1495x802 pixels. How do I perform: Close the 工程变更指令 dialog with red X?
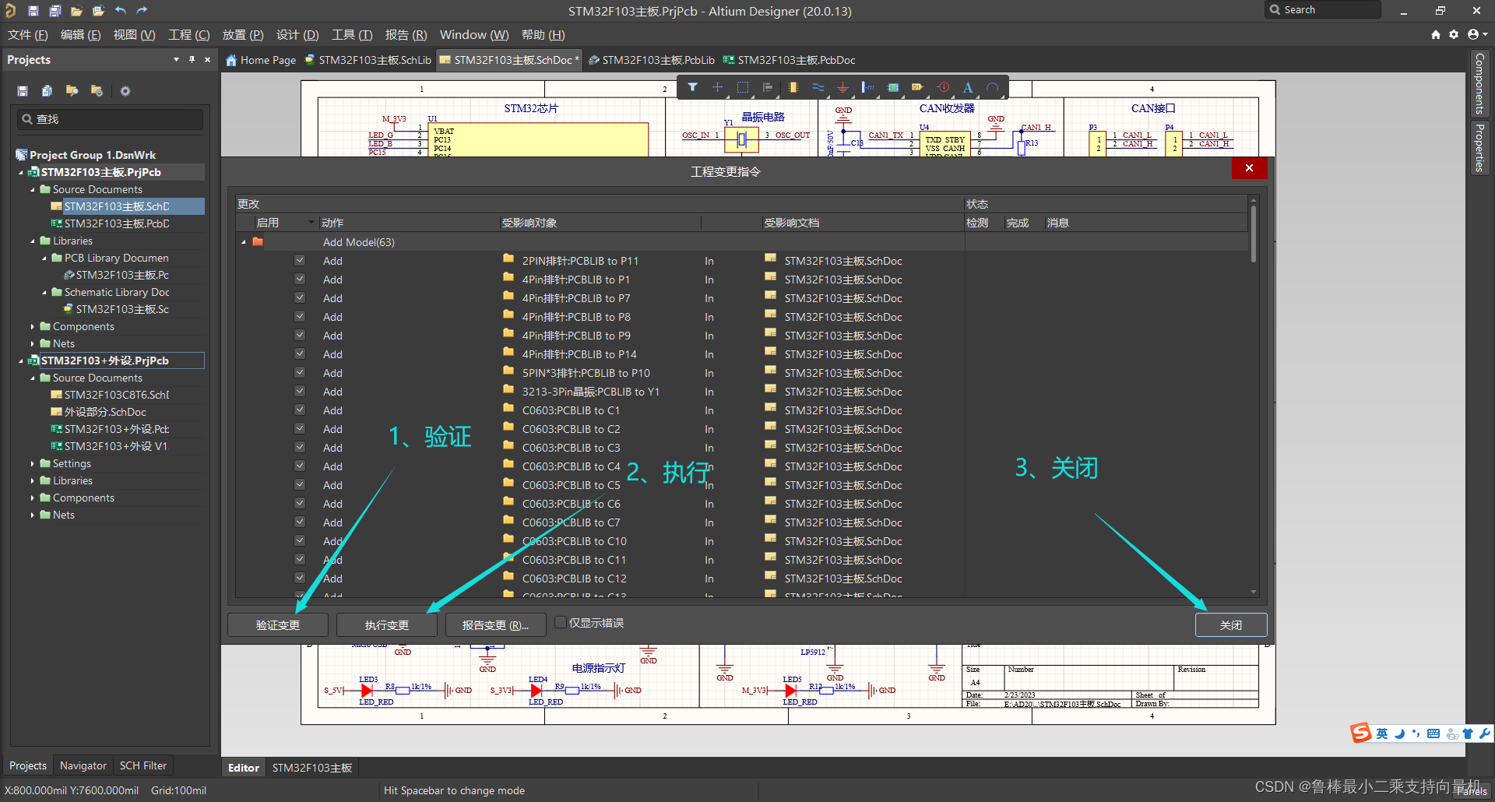[1249, 168]
